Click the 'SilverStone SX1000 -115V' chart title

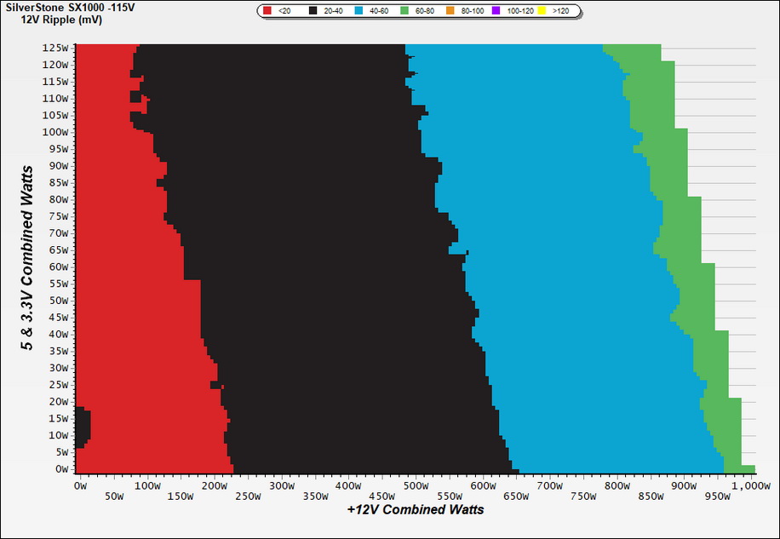[x=70, y=8]
